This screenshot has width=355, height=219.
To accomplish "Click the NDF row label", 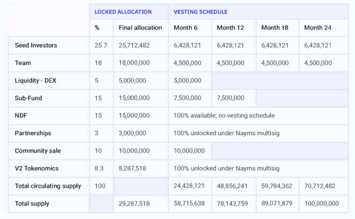I will pos(21,116).
